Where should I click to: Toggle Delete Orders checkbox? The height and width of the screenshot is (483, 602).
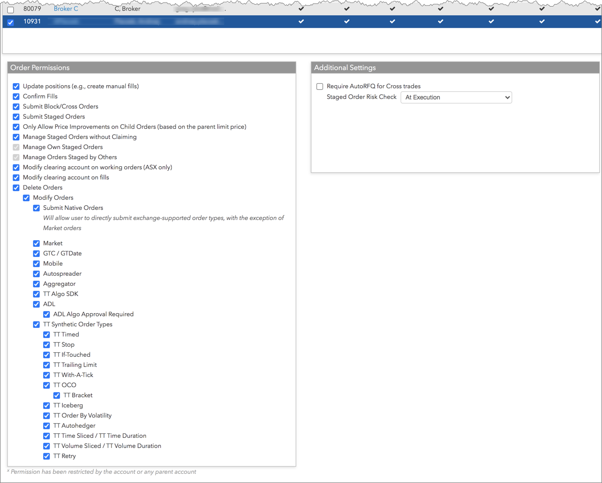[x=16, y=188]
